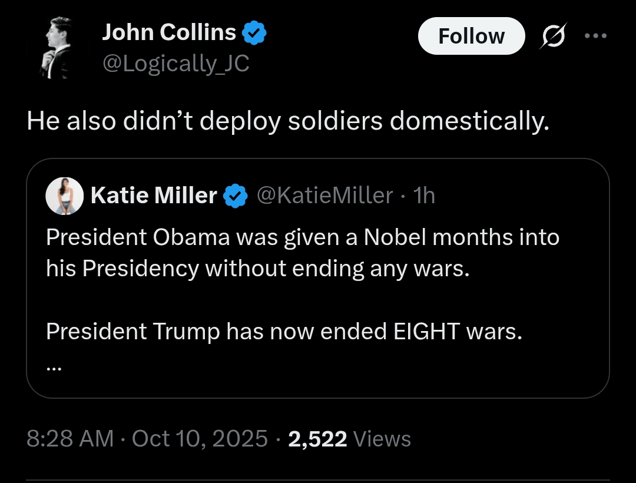636x483 pixels.
Task: Open the Grok explain-post icon
Action: click(554, 35)
